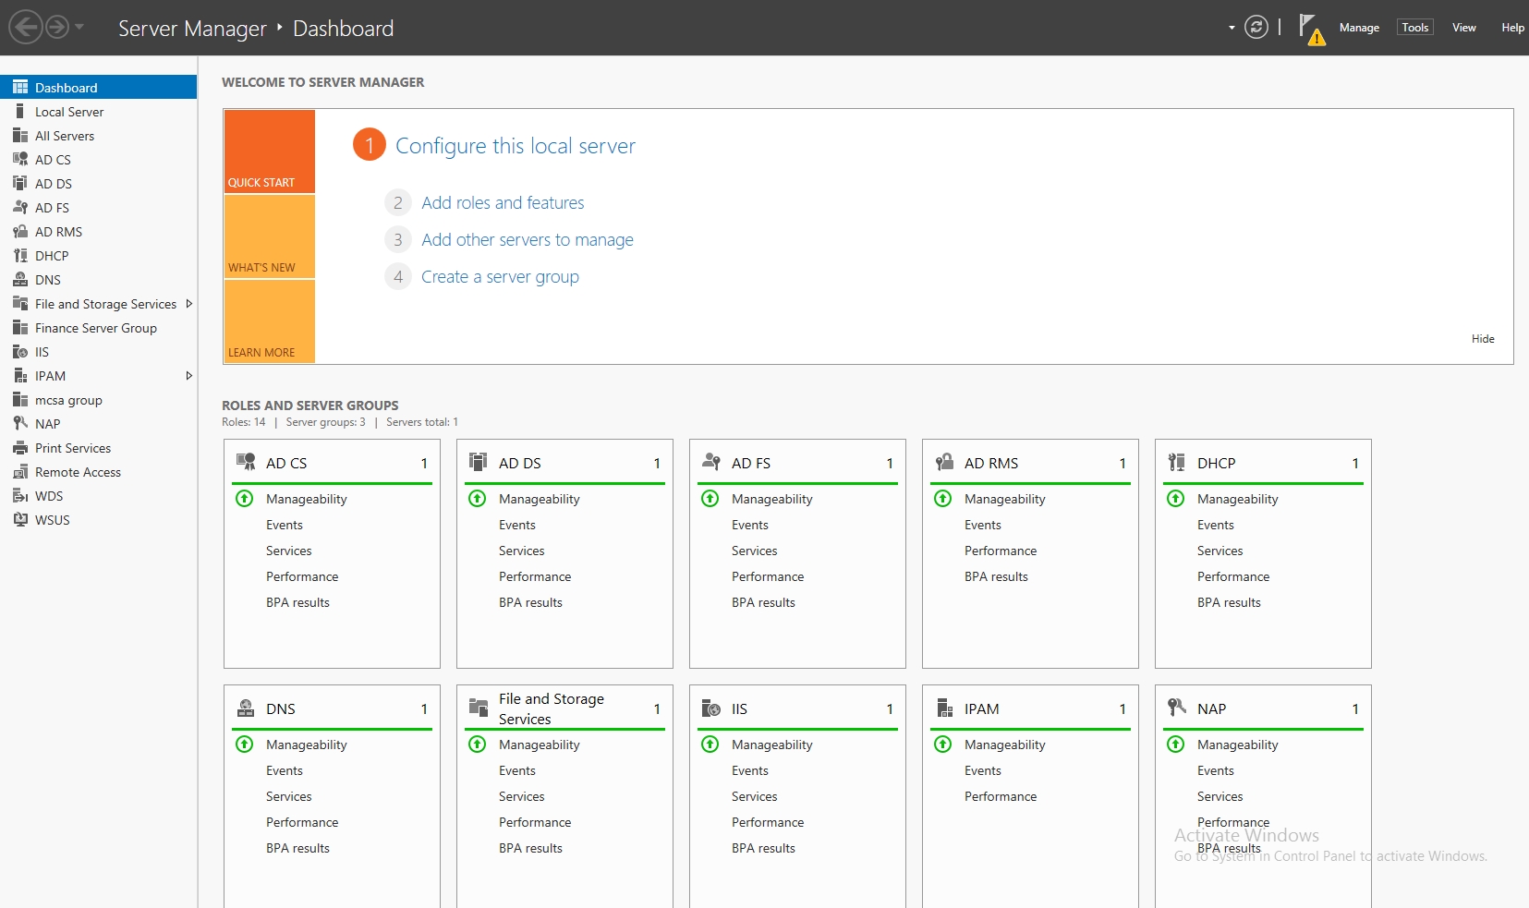Click Create a server group link

(x=500, y=276)
